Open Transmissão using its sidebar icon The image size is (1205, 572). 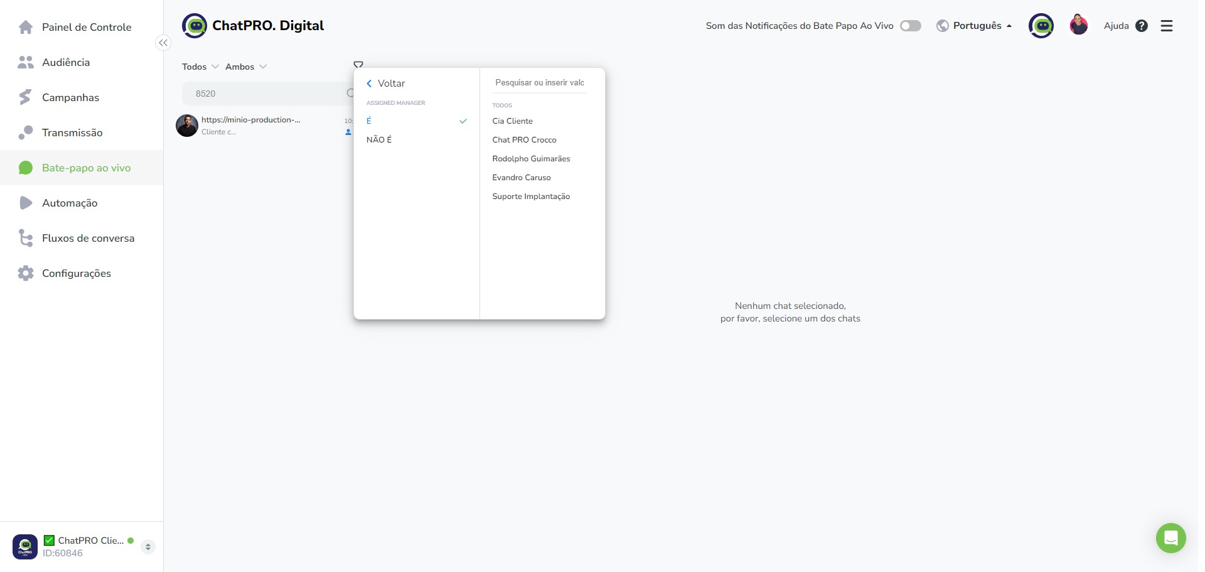pos(26,132)
